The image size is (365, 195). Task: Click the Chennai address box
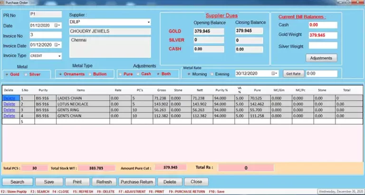(x=110, y=47)
